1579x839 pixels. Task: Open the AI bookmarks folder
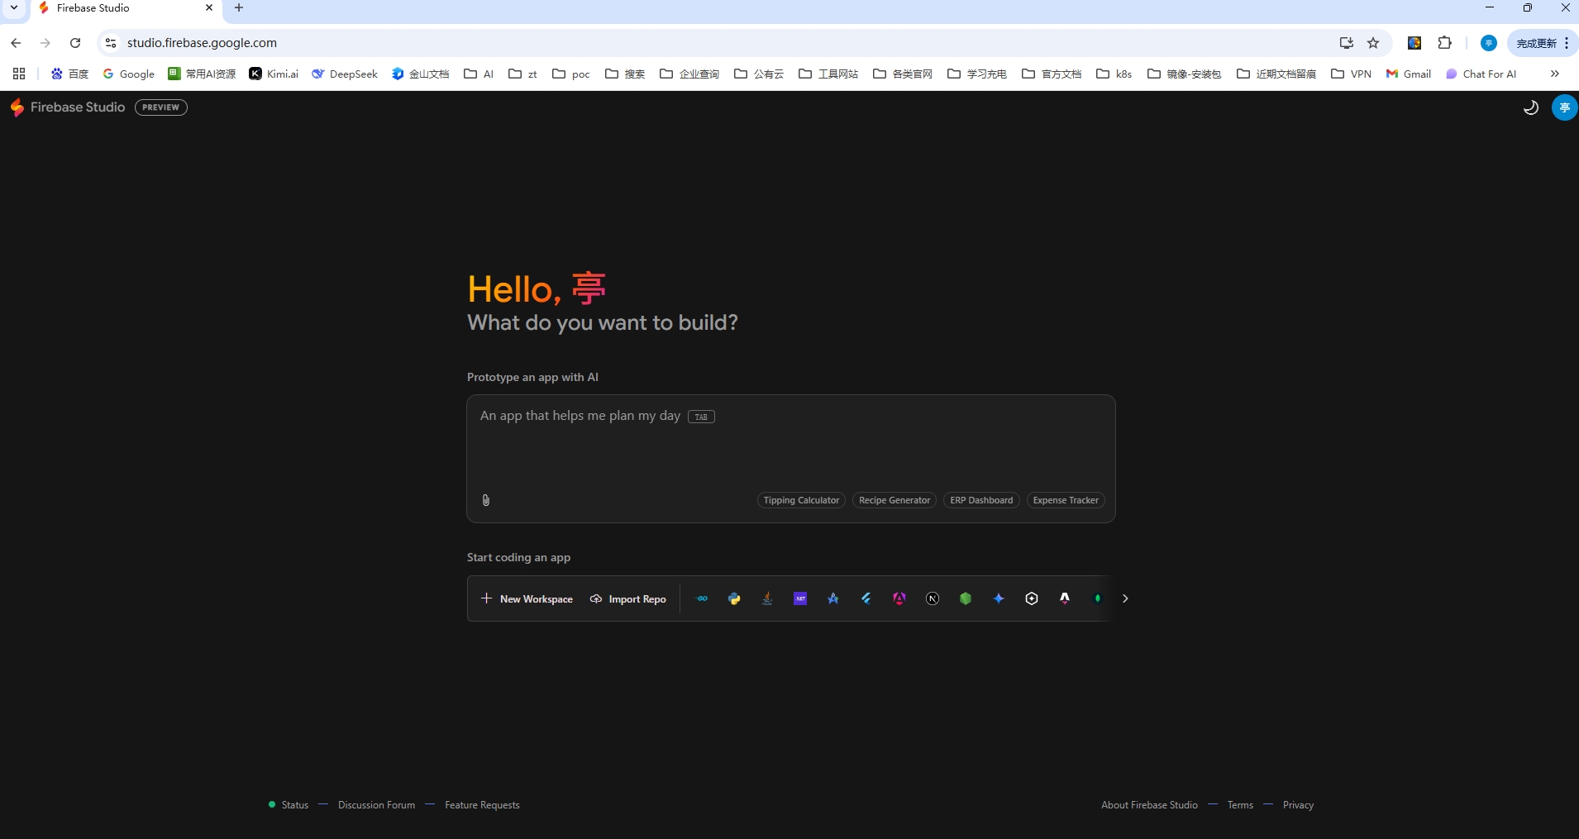479,74
